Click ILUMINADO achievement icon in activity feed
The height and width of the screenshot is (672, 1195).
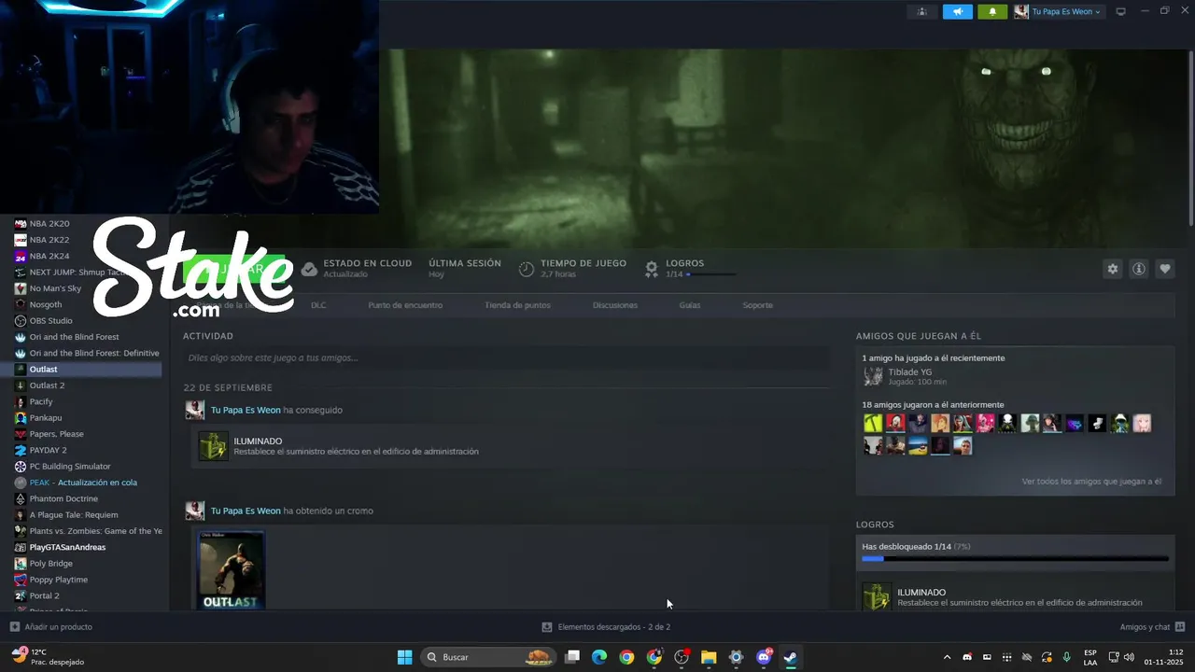[213, 446]
